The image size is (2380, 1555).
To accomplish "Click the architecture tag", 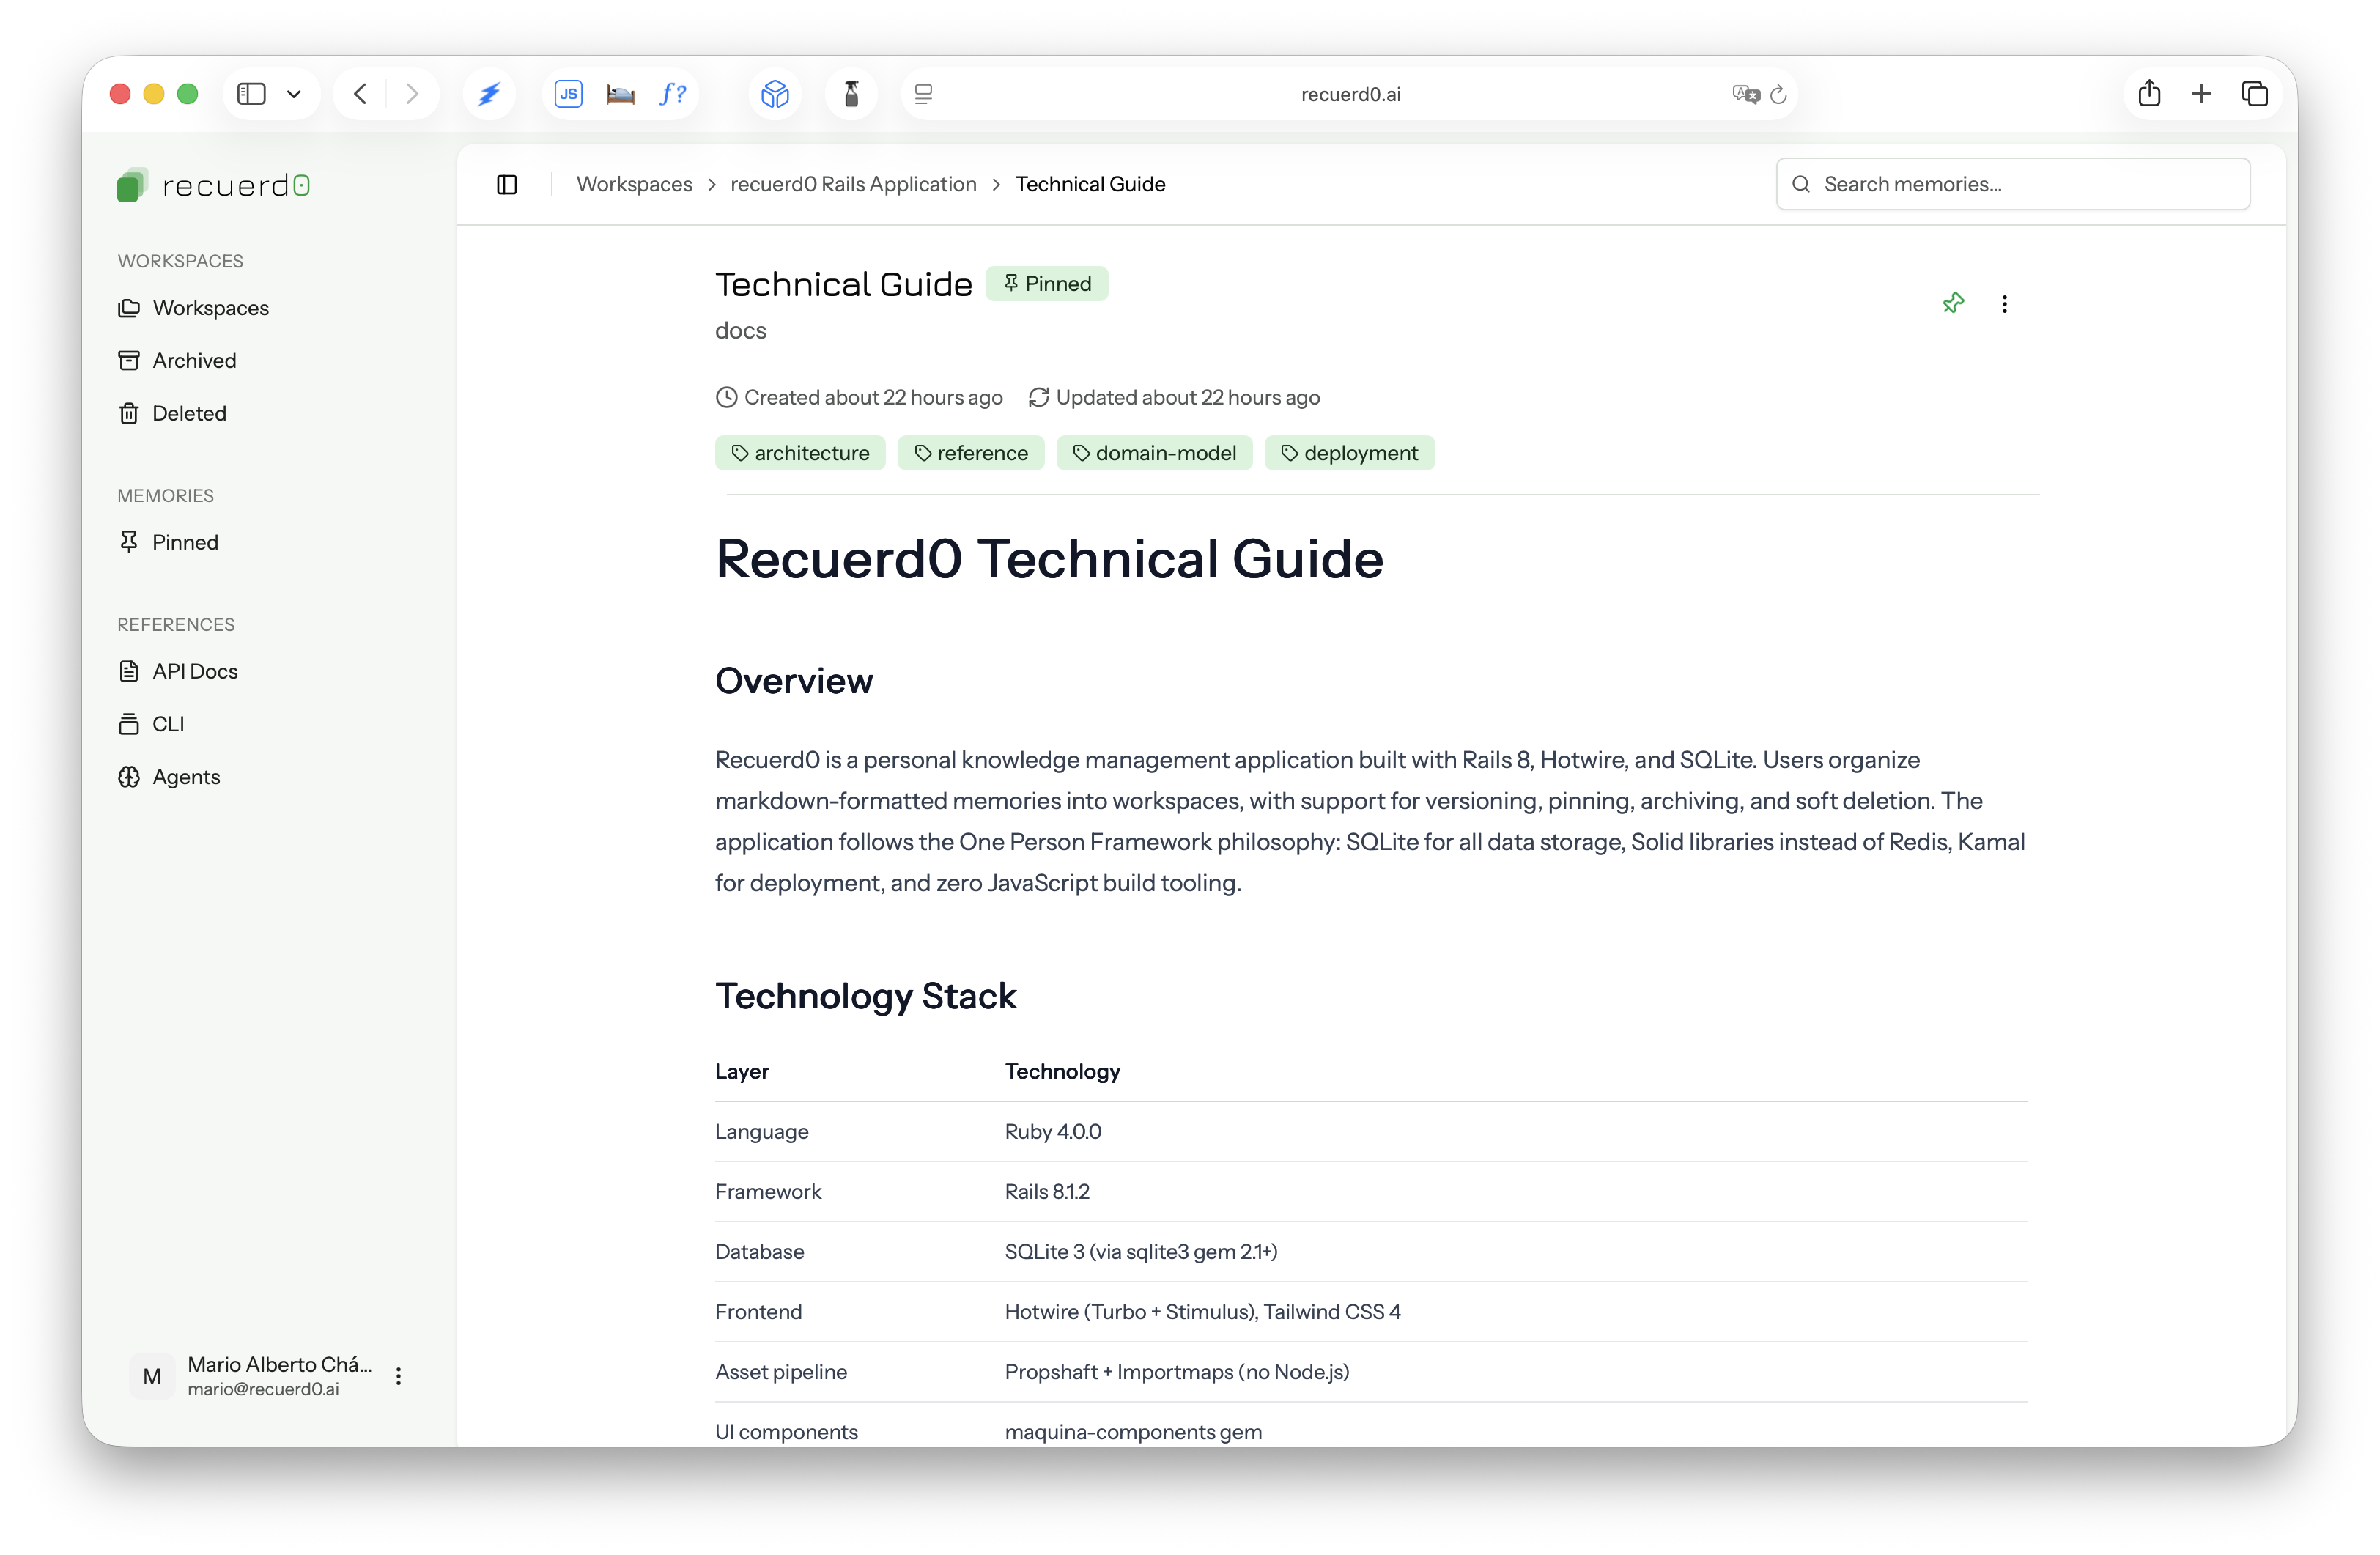I will (x=800, y=452).
